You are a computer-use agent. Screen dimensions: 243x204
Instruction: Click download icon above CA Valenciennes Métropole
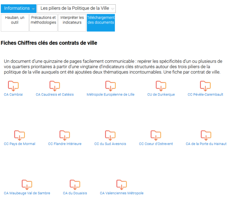pyautogui.click(x=121, y=185)
